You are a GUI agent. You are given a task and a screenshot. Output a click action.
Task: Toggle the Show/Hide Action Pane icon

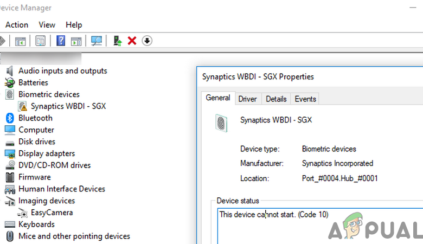click(x=76, y=41)
